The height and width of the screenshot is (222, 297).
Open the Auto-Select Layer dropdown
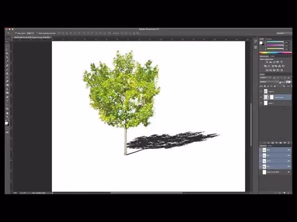click(x=30, y=33)
